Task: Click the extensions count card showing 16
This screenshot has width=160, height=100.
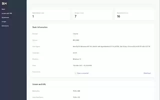Action: coord(134,15)
